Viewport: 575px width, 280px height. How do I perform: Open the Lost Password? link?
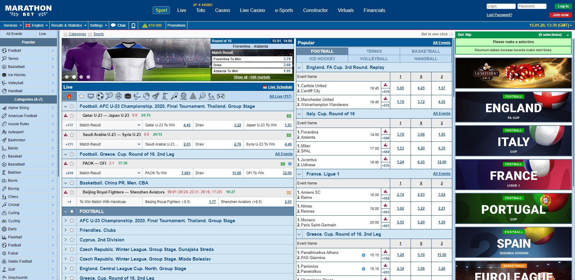click(499, 15)
